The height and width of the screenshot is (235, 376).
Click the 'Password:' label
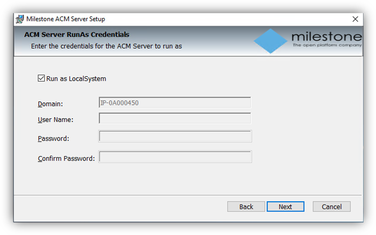coord(54,138)
